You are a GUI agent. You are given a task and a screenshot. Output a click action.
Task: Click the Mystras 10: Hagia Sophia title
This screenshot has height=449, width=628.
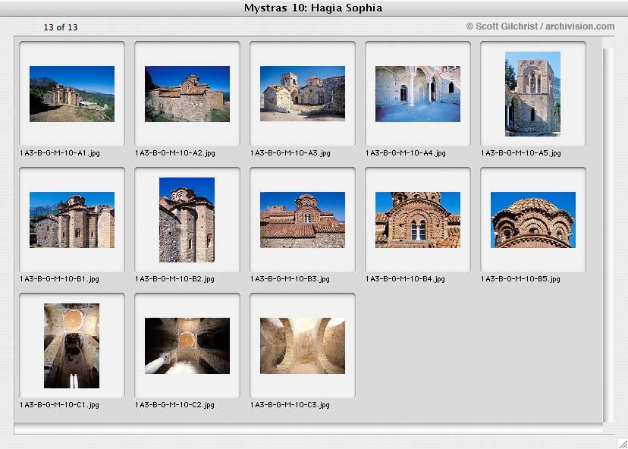coord(313,8)
